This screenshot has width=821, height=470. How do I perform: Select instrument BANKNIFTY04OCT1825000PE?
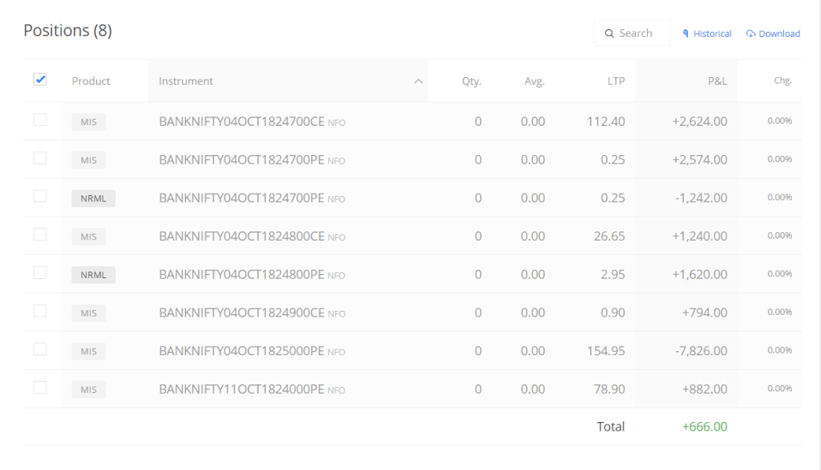click(x=242, y=351)
